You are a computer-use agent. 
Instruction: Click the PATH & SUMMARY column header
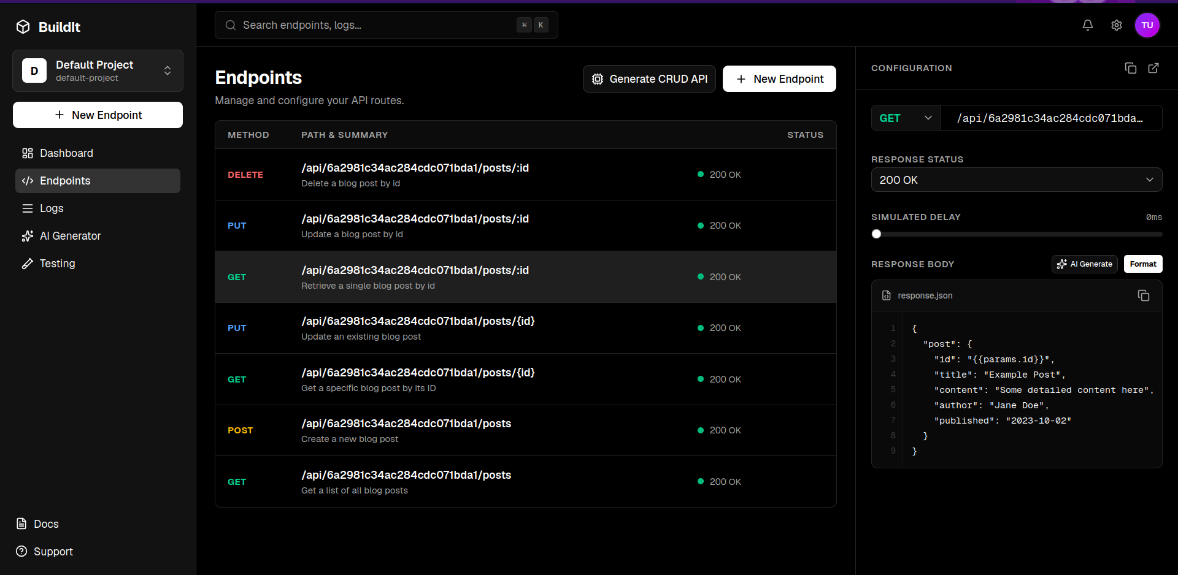tap(344, 135)
